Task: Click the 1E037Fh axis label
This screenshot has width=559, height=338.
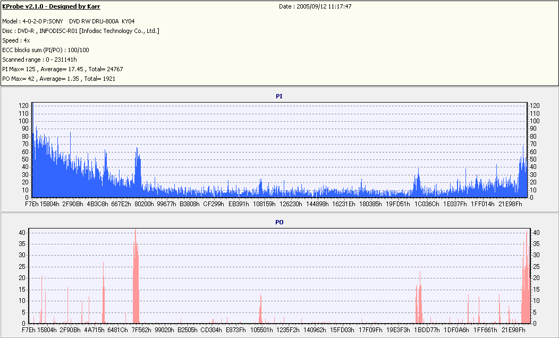Action: [x=455, y=204]
